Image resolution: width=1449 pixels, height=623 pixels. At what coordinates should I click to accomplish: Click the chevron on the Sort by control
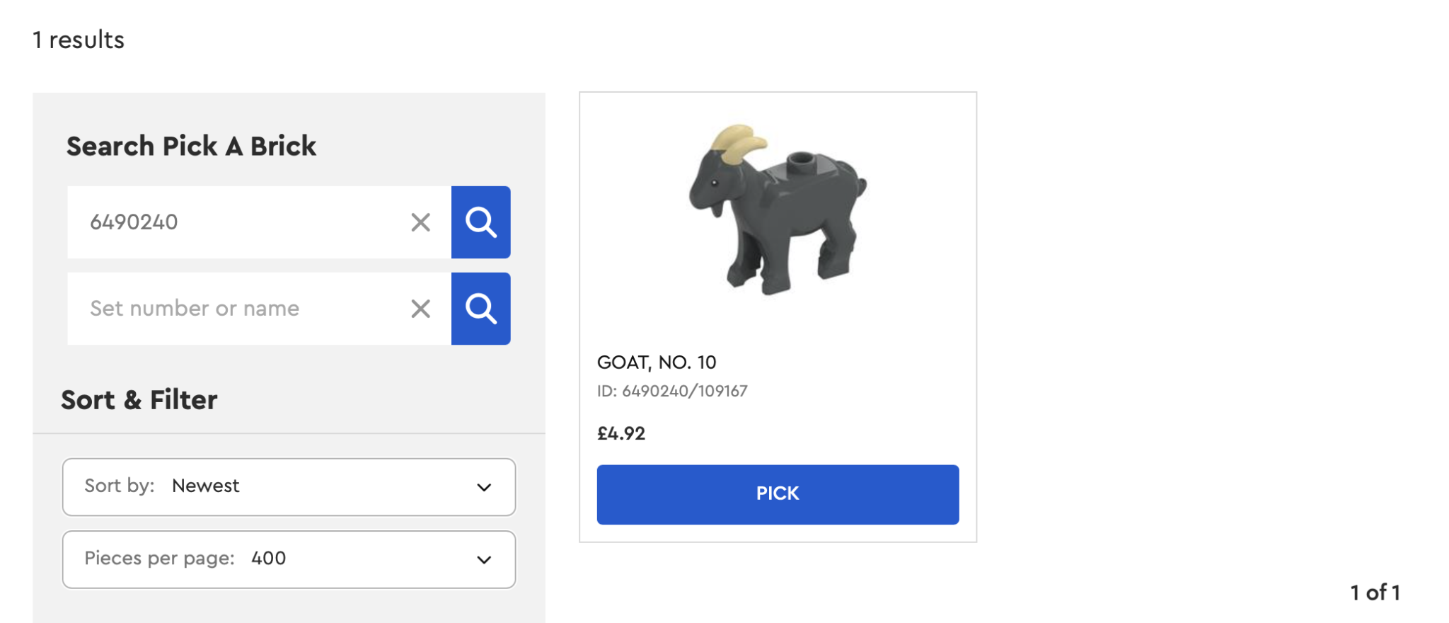coord(484,487)
